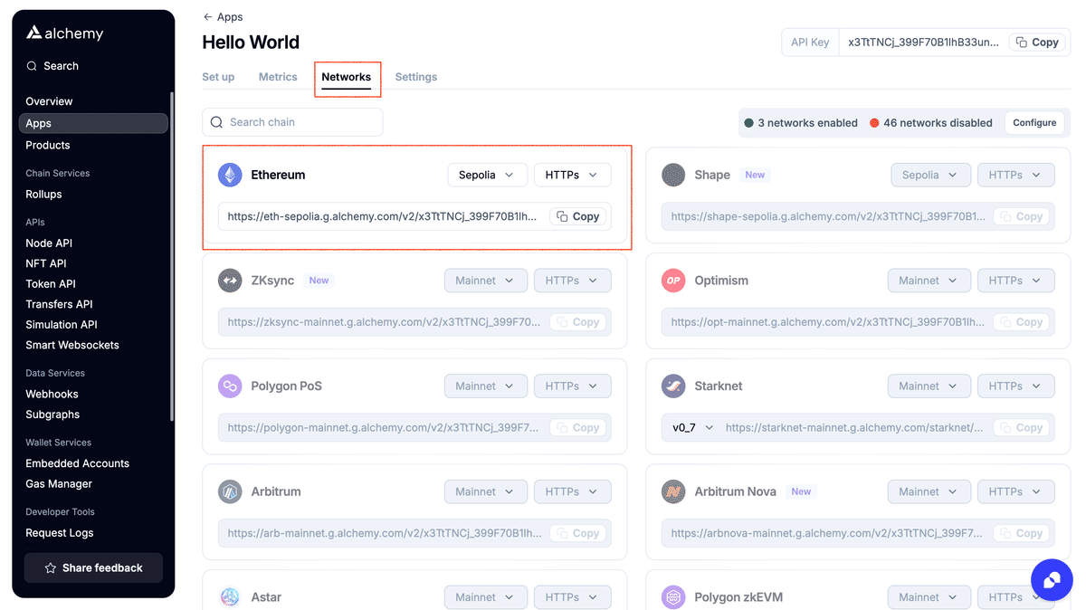
Task: Open Gas Manager in the sidebar
Action: pyautogui.click(x=59, y=484)
